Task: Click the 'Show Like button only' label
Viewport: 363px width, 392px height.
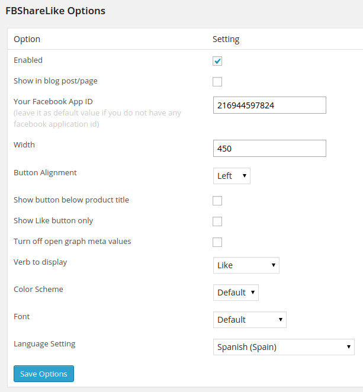Action: (x=53, y=221)
